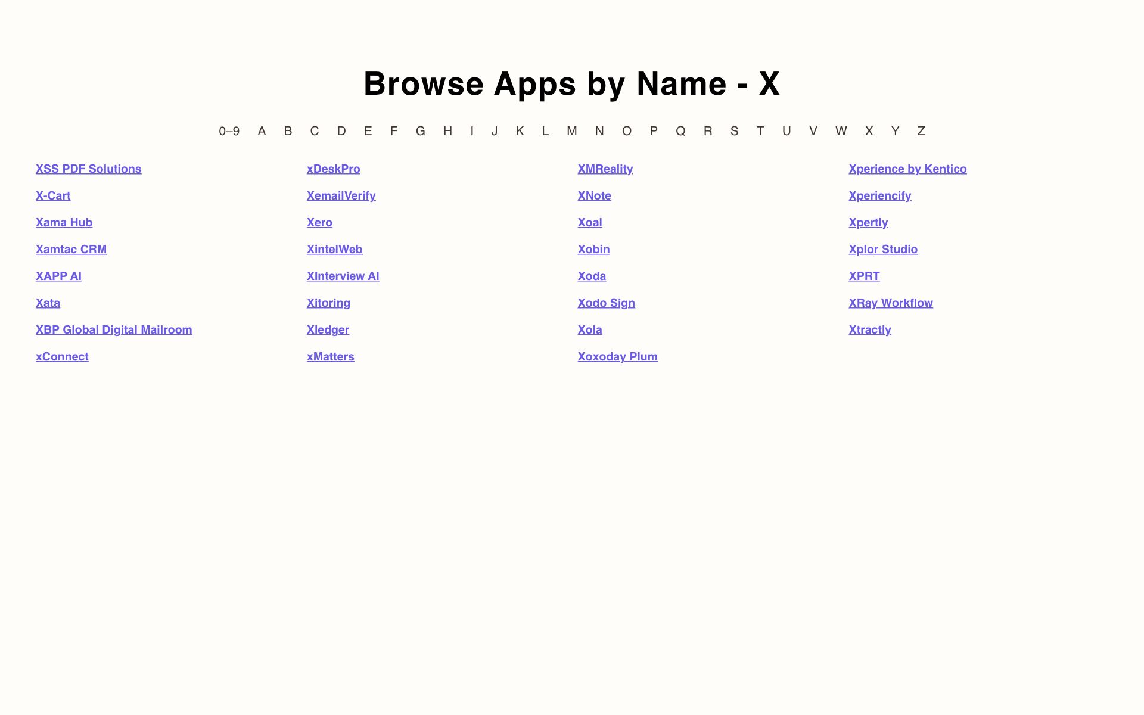
Task: Open the Xero app link
Action: [319, 222]
